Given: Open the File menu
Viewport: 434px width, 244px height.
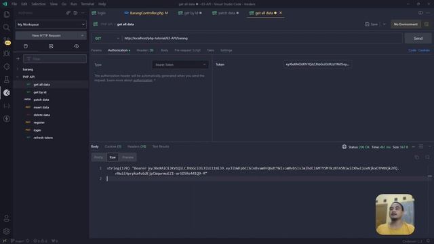Looking at the screenshot, I should point(14,4).
